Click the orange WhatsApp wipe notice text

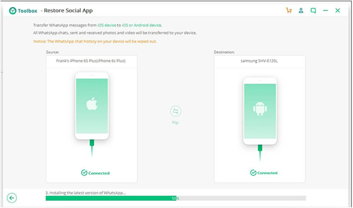tap(95, 41)
